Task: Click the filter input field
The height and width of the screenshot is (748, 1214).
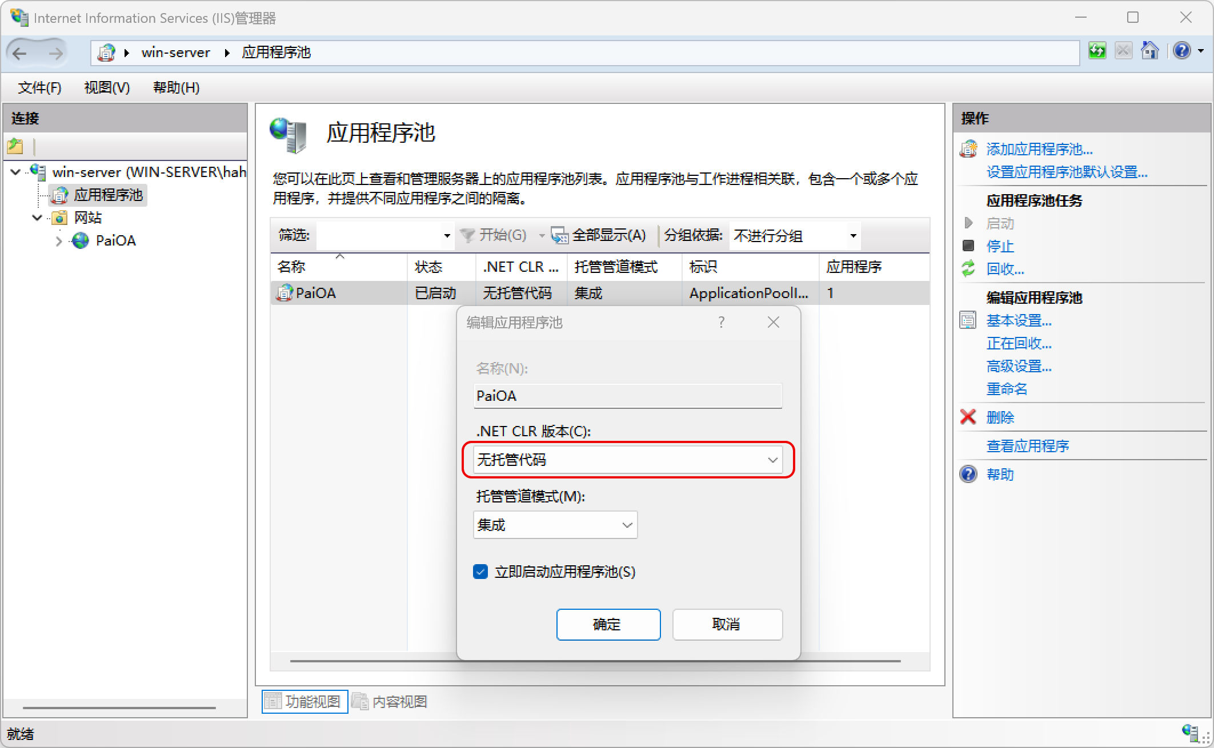Action: point(379,235)
